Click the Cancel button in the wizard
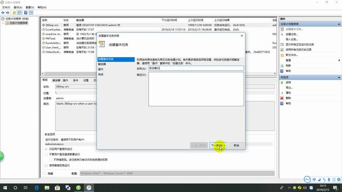 click(x=236, y=146)
